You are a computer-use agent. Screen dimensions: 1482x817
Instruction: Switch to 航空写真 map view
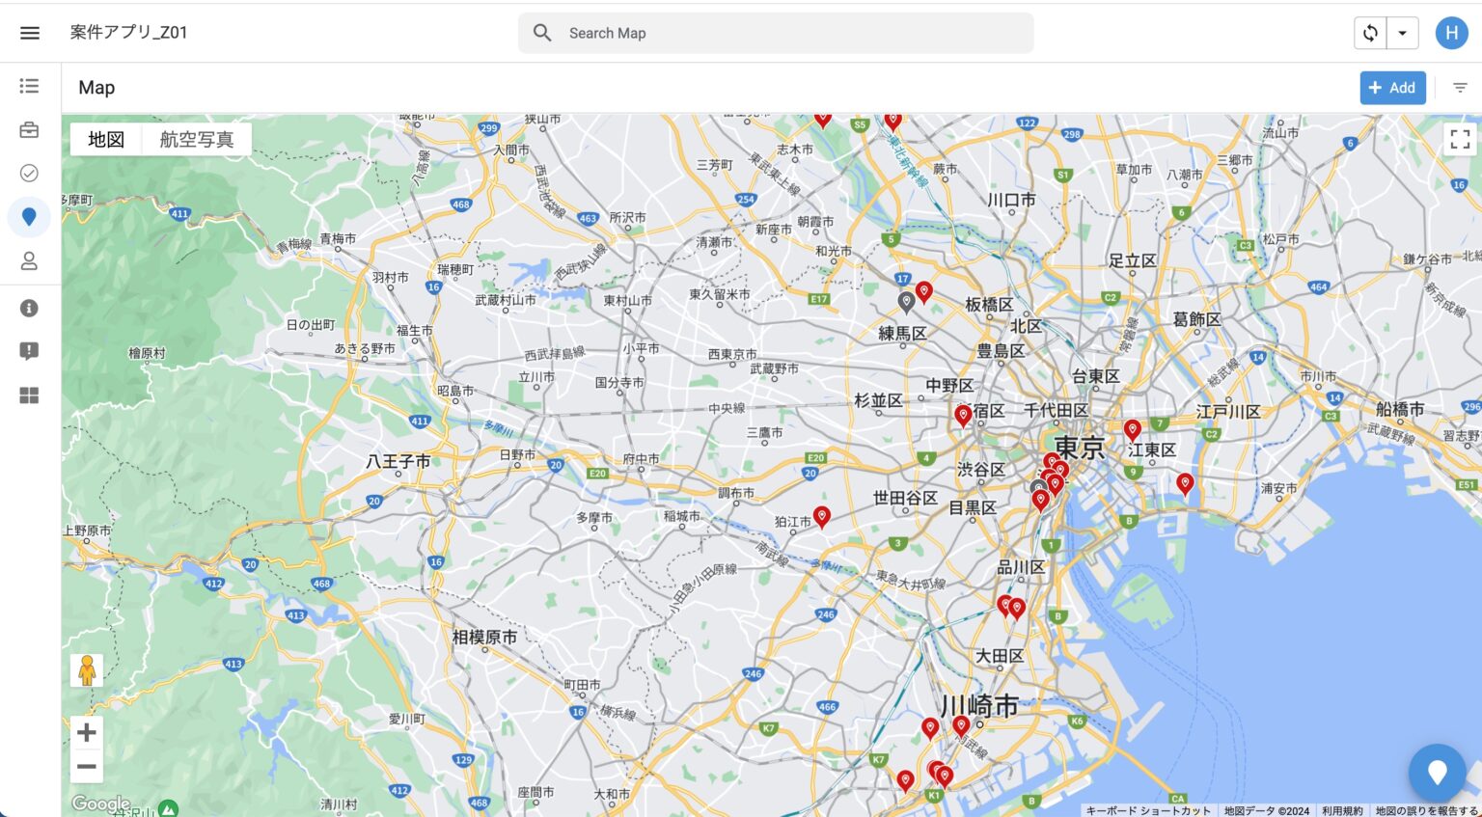pos(196,139)
